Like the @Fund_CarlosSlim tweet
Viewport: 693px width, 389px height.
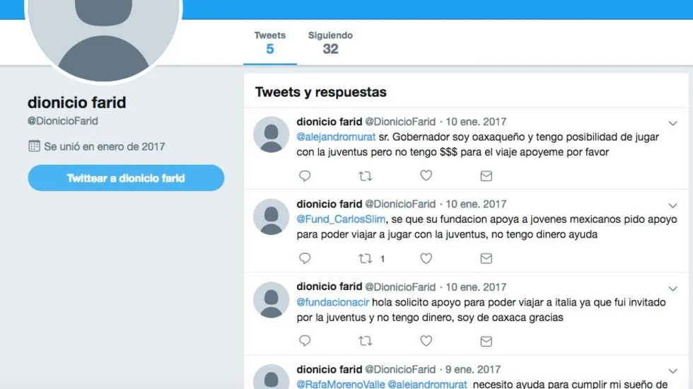(x=426, y=258)
